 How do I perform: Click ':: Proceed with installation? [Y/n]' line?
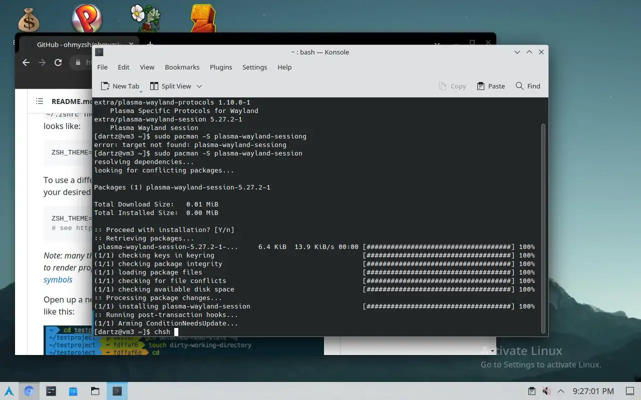[164, 229]
